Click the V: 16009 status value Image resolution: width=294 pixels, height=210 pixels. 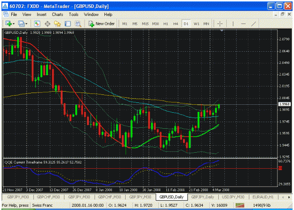[219, 205]
